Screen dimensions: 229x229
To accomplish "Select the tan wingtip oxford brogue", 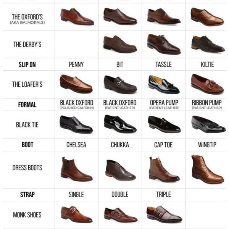I will (x=207, y=17).
